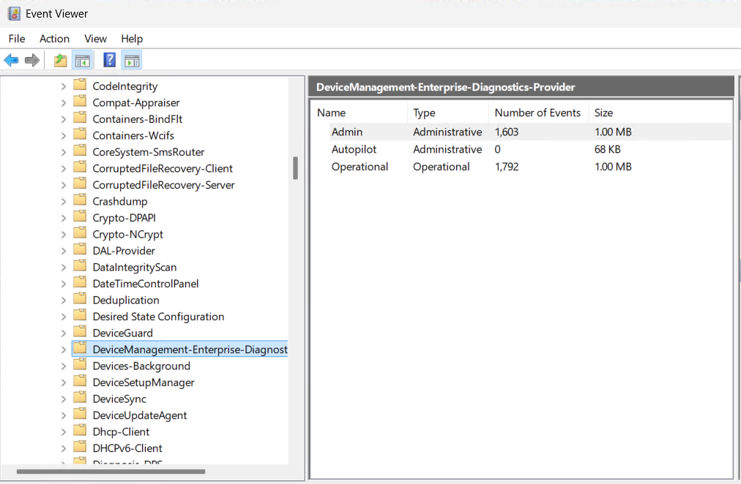Expand DeviceManagement-Enterprise-Diagnostics node chevron
Screen dimensions: 741x484
63,349
